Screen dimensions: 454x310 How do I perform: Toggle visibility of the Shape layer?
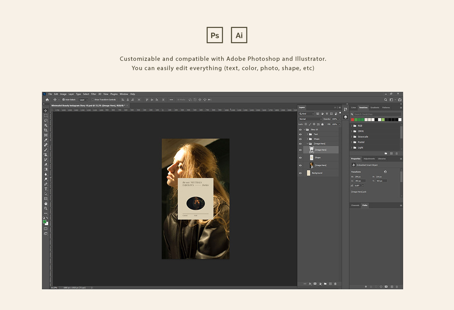[300, 158]
